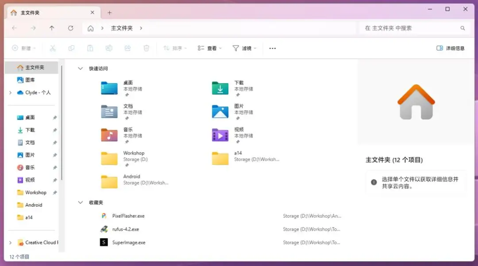Open the 滤镜 filter dropdown
This screenshot has width=478, height=266.
click(244, 48)
